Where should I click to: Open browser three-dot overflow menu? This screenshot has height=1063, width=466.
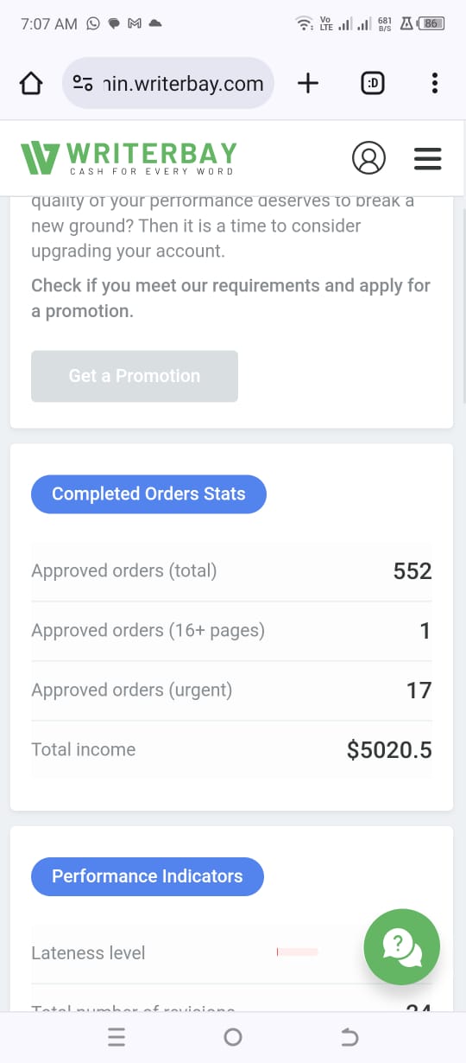coord(434,83)
